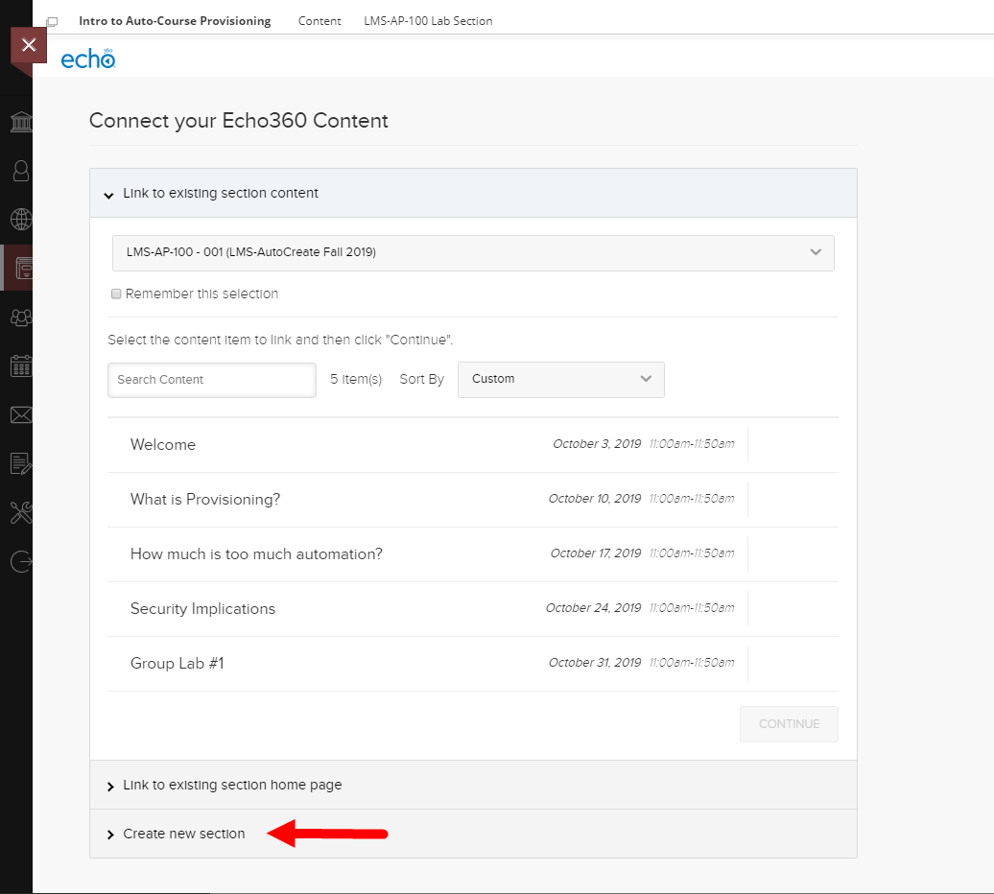994x894 pixels.
Task: Click the 5 item(s) count label
Action: point(356,379)
